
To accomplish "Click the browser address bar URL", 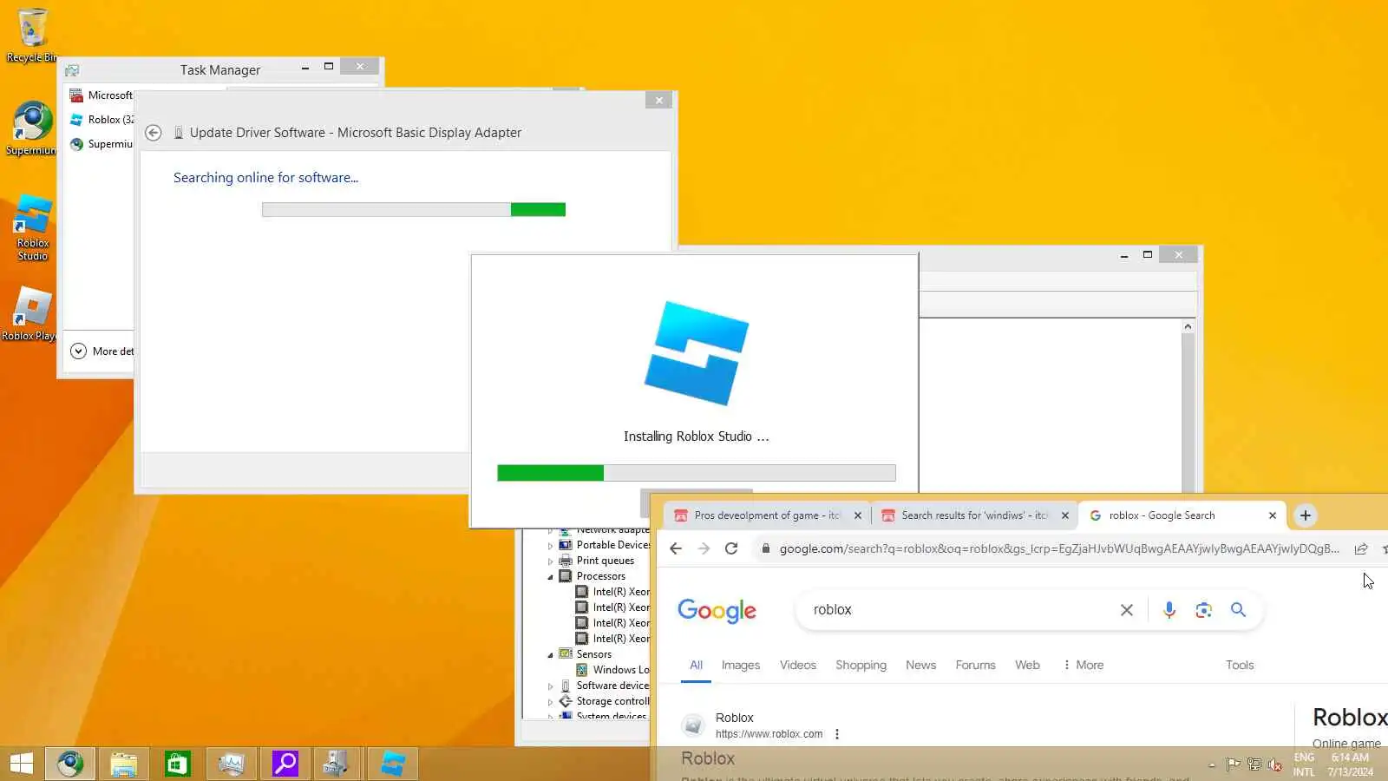I will pyautogui.click(x=1059, y=548).
